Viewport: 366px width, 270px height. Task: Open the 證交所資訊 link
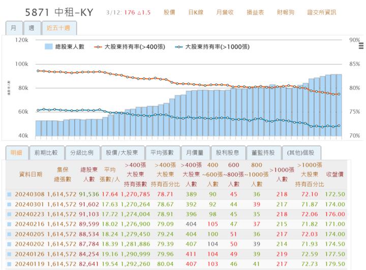pos(322,12)
